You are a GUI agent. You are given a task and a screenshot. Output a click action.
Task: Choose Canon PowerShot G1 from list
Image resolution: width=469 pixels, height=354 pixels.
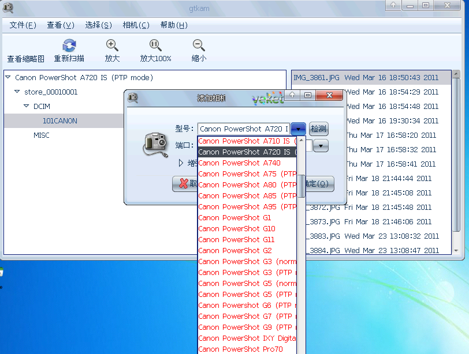(x=247, y=217)
